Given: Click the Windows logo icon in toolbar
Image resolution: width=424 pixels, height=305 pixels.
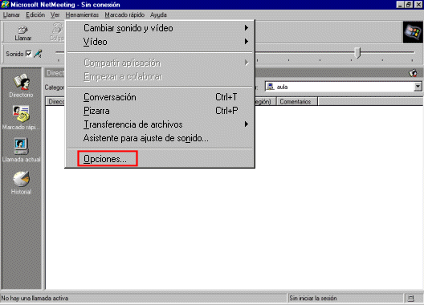Looking at the screenshot, I should [413, 32].
